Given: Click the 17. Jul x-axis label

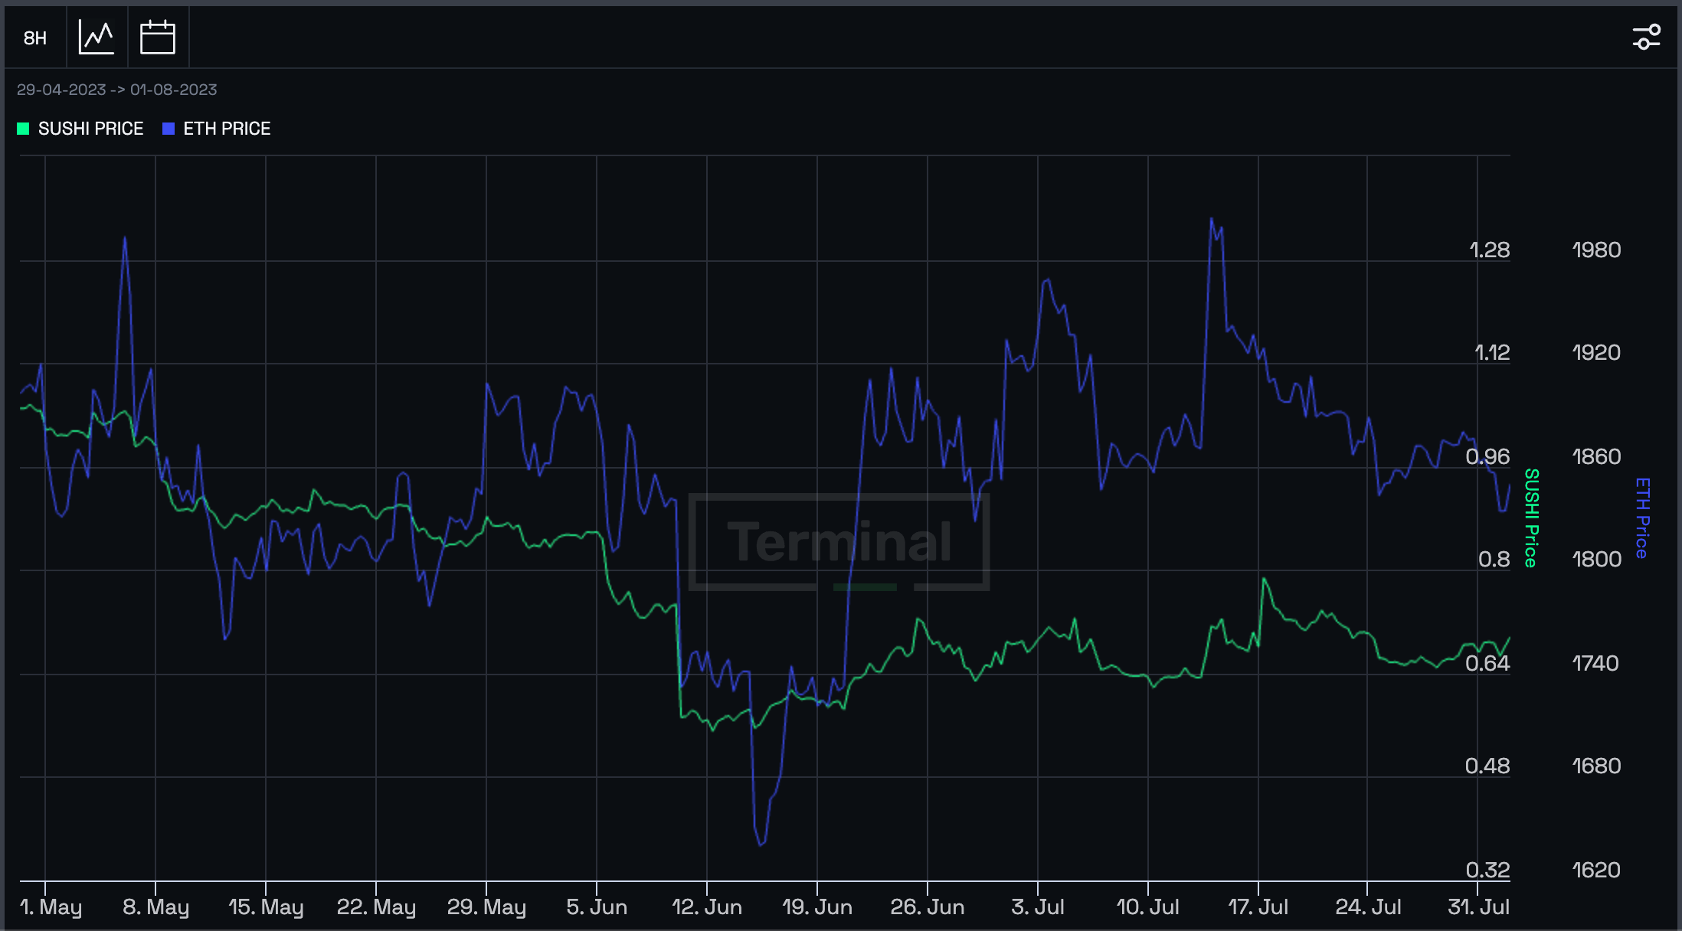Looking at the screenshot, I should click(1258, 907).
